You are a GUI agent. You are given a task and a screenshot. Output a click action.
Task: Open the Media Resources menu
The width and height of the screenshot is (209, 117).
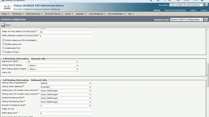[x=34, y=14]
